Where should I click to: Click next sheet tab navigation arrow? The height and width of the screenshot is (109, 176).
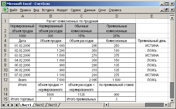(12, 105)
